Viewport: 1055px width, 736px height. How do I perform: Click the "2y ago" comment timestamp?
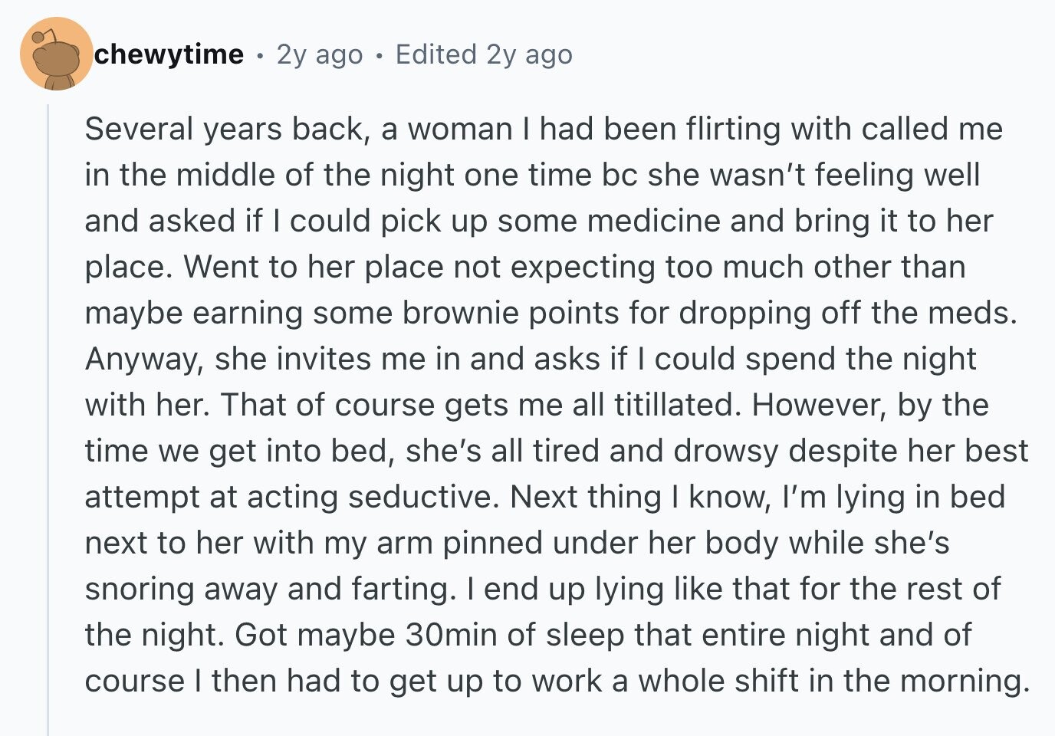point(320,54)
